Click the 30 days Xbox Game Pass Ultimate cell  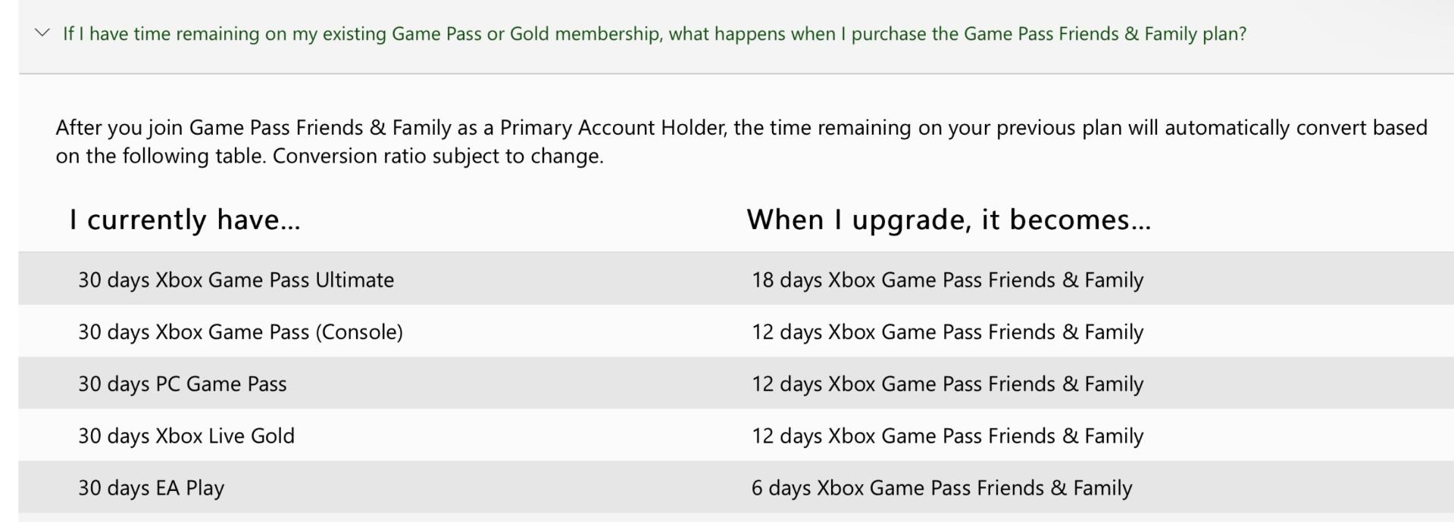[236, 280]
